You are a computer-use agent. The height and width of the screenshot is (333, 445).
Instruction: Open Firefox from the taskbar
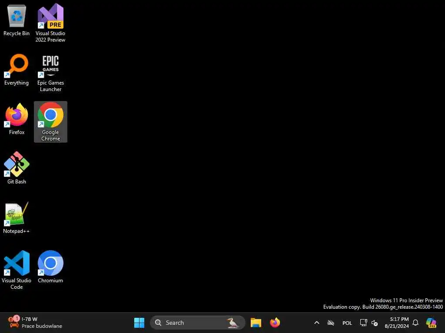point(275,323)
